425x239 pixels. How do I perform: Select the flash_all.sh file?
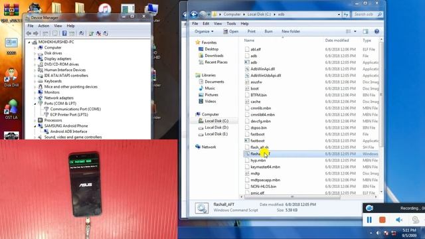[x=260, y=147]
